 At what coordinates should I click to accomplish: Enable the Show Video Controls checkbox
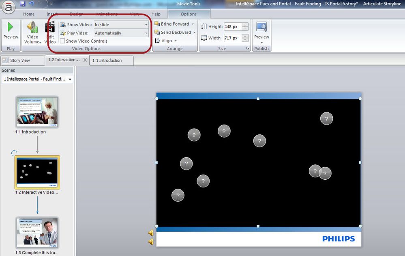[62, 41]
